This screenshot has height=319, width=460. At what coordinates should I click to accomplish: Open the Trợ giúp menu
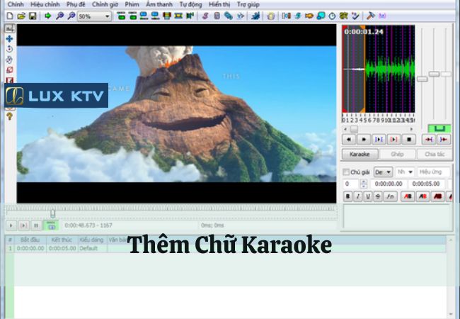tap(248, 4)
